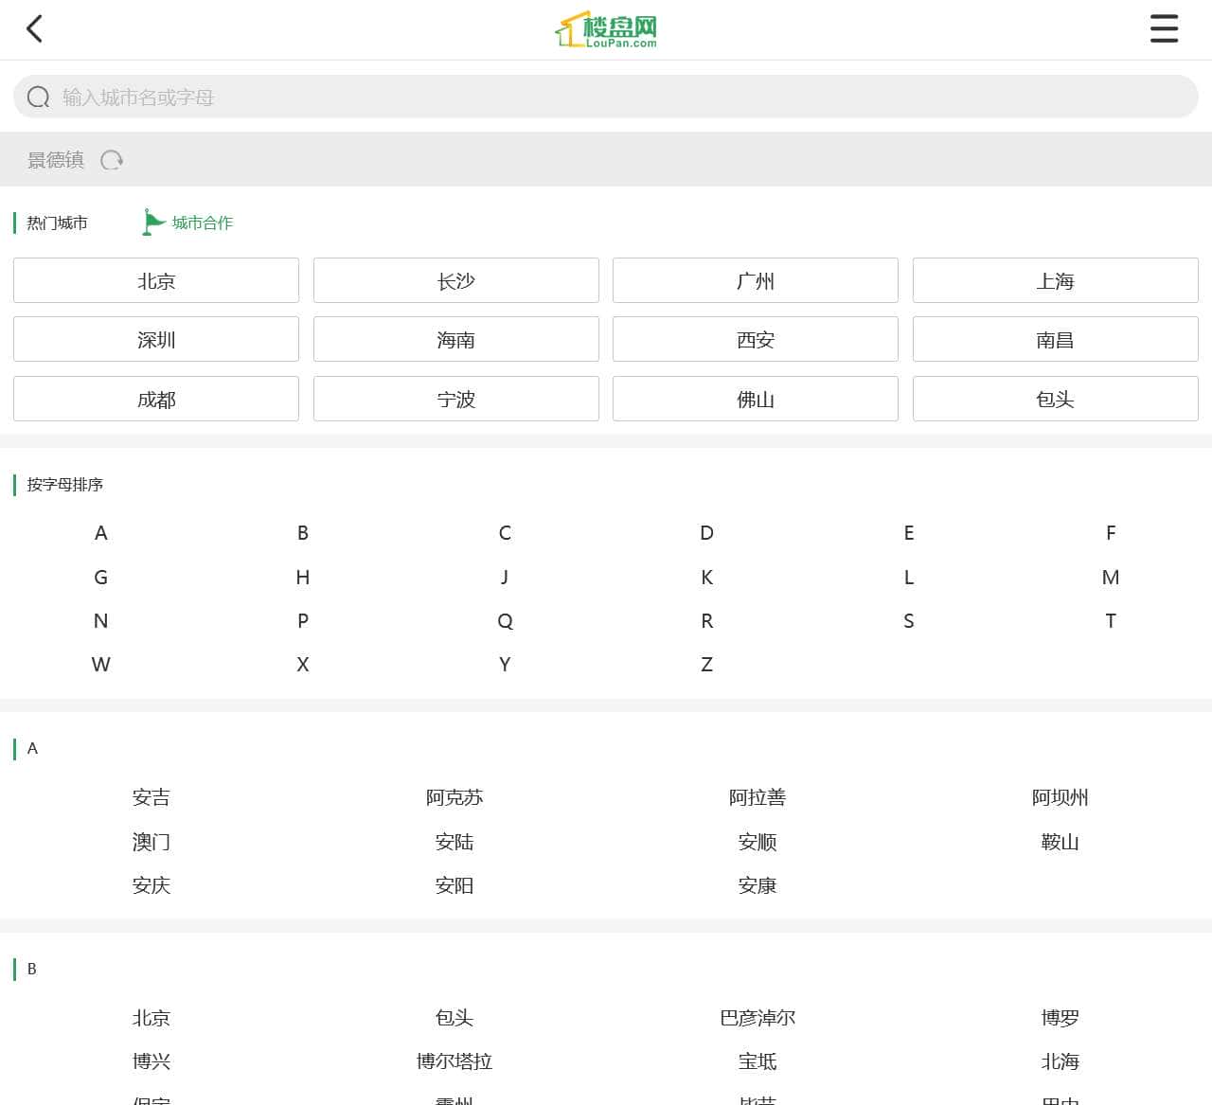Image resolution: width=1212 pixels, height=1105 pixels.
Task: Open city 巴彦淖尔 in B list
Action: 757,1018
